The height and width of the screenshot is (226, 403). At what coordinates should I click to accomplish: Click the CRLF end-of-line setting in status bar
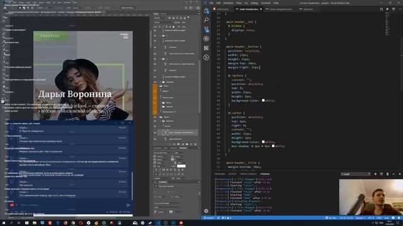(379, 218)
